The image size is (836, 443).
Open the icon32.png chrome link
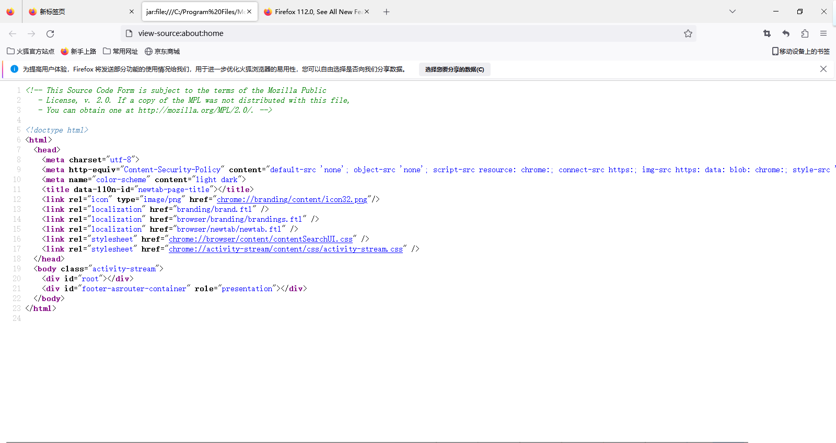coord(292,199)
